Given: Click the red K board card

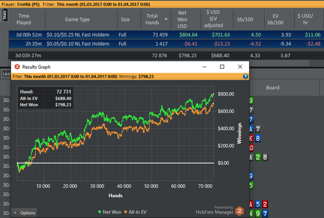Looking at the screenshot, I should tap(251, 138).
